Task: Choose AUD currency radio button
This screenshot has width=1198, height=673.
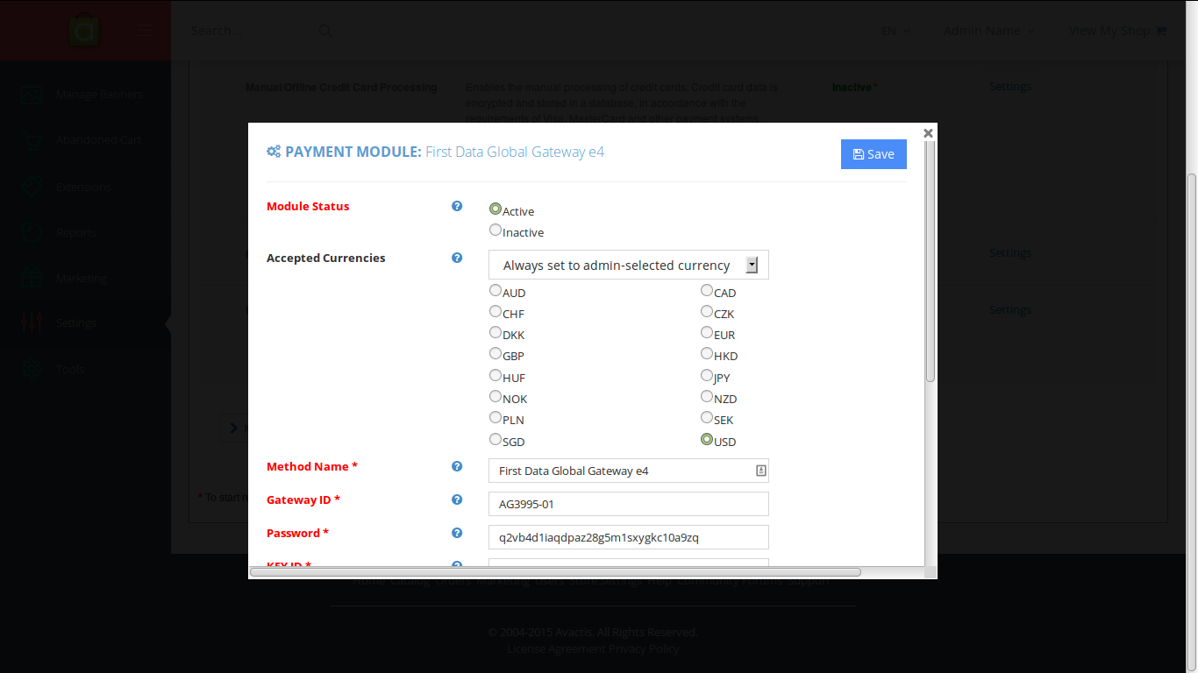Action: (496, 290)
